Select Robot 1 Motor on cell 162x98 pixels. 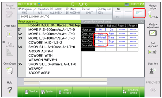(x=100, y=30)
